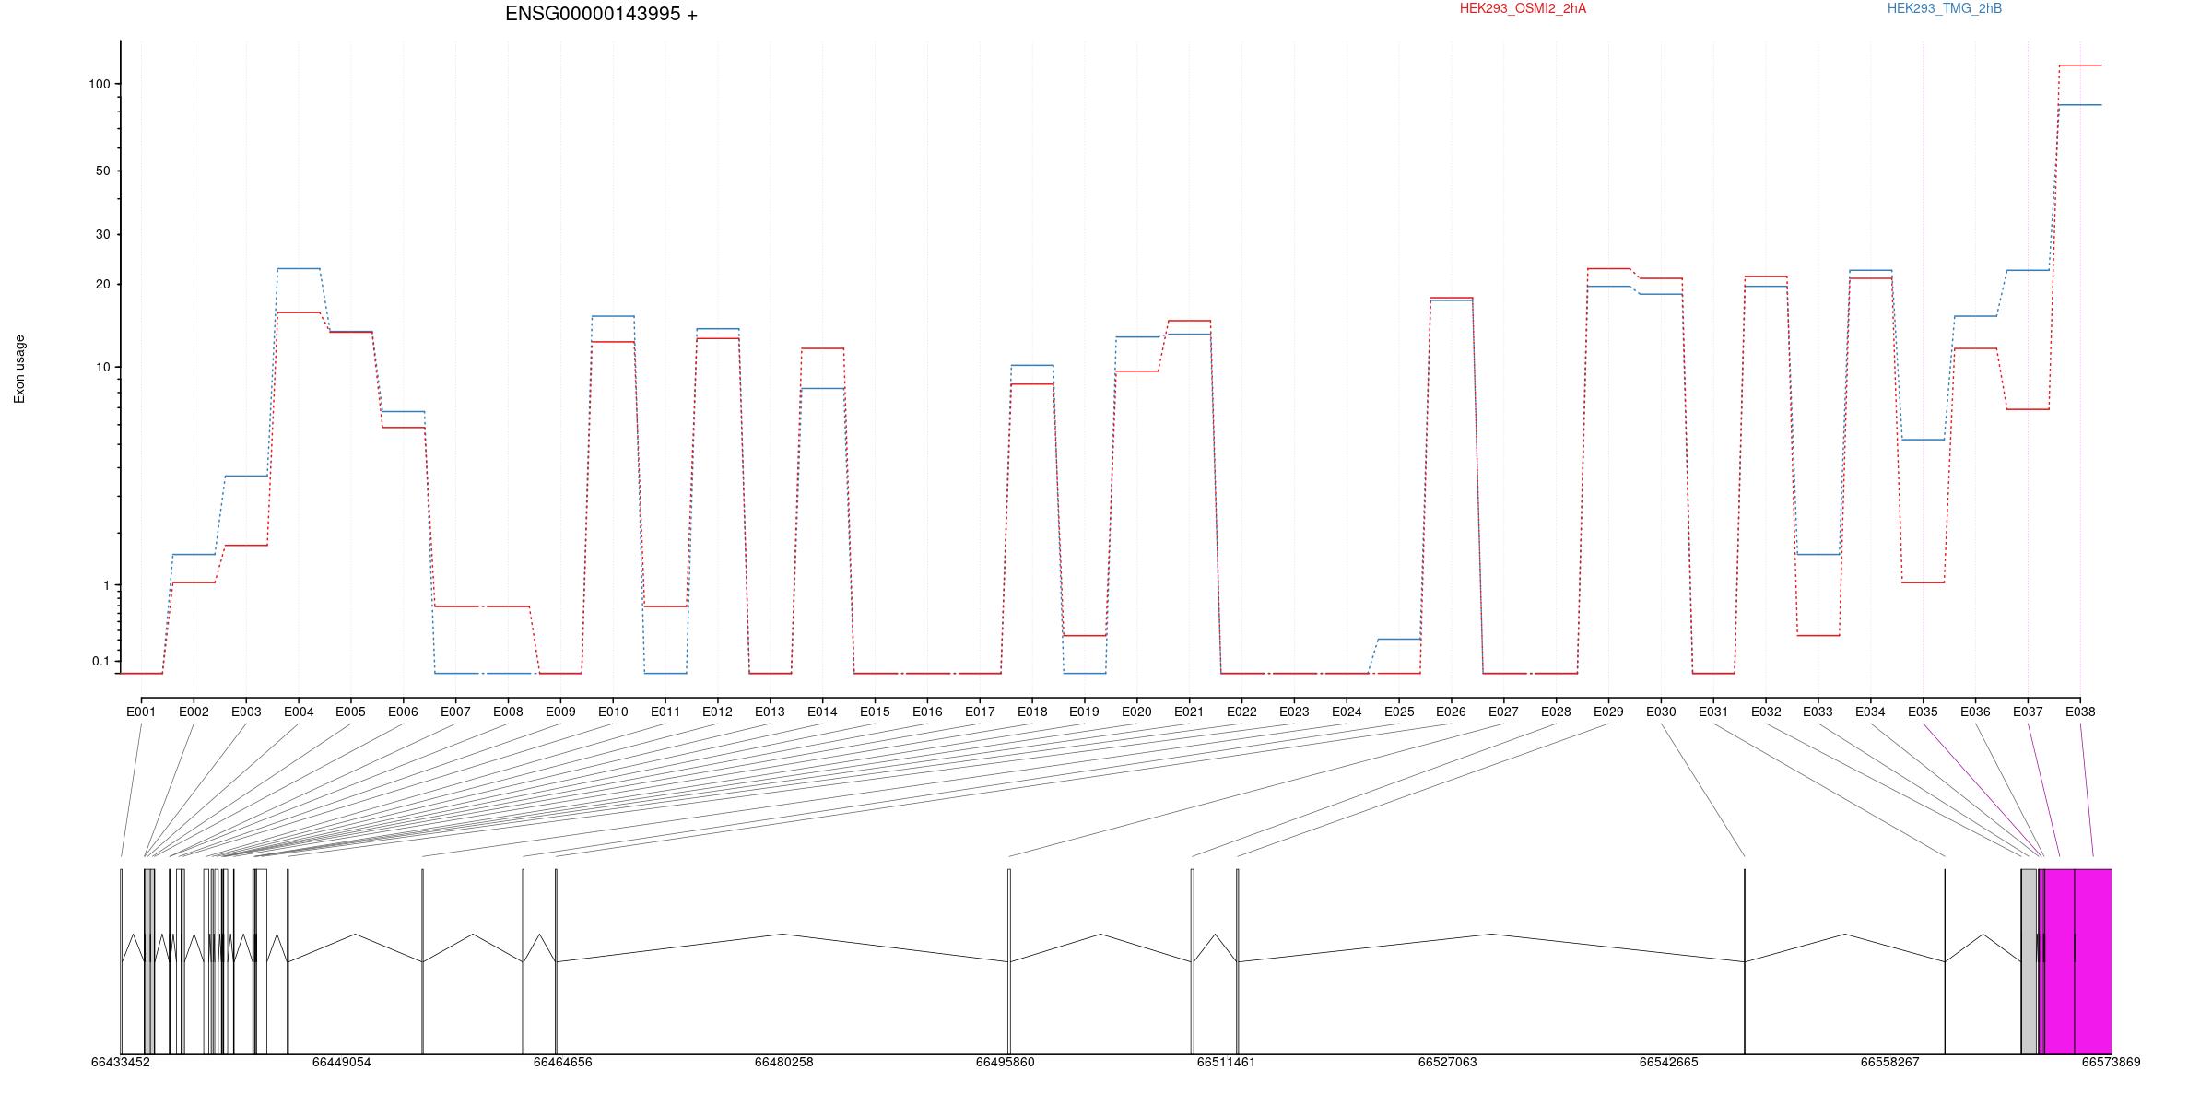Click the ENSG00000143995 + gene title
Viewport: 2212px width, 1106px height.
(x=601, y=14)
